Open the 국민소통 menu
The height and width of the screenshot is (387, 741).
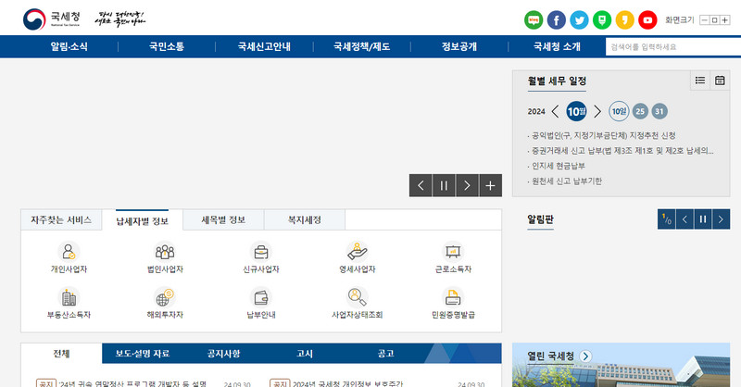pos(167,47)
